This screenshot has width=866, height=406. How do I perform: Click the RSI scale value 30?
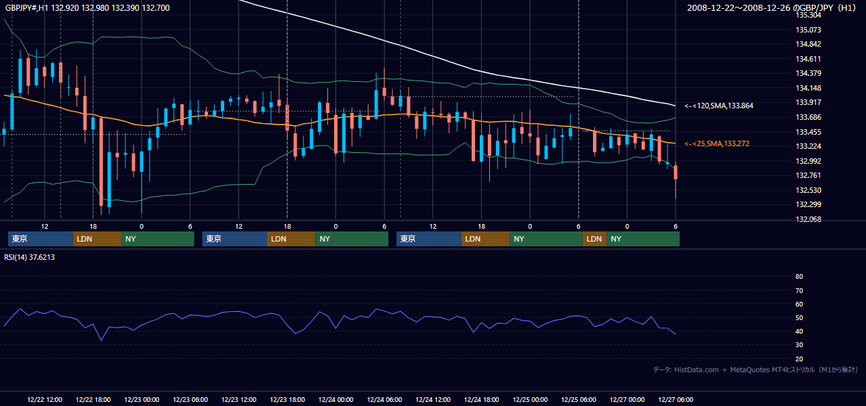pos(800,345)
